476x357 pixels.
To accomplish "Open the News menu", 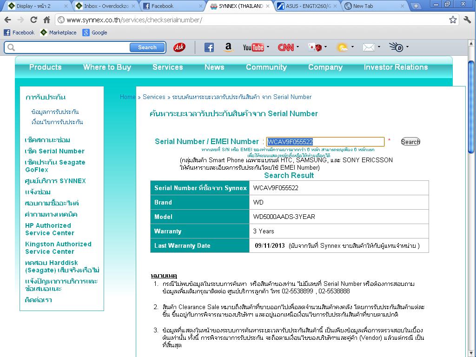I will click(x=214, y=67).
